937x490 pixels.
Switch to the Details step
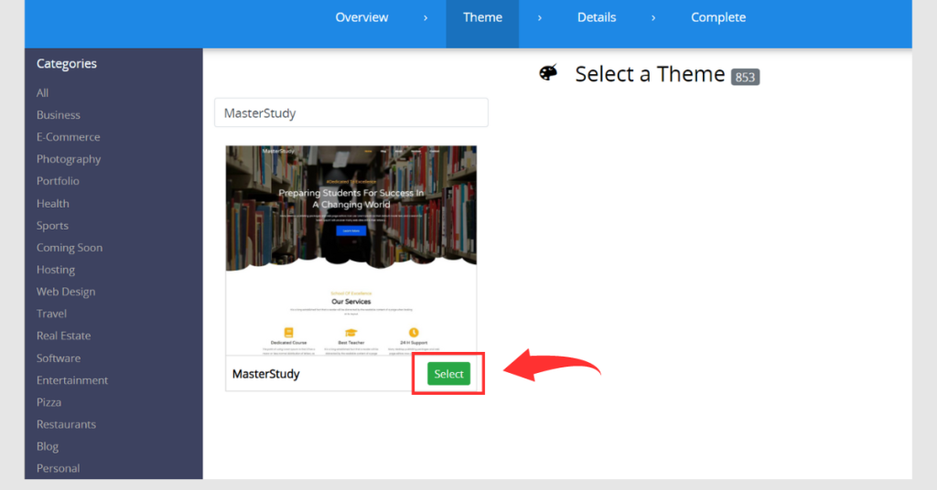click(597, 17)
